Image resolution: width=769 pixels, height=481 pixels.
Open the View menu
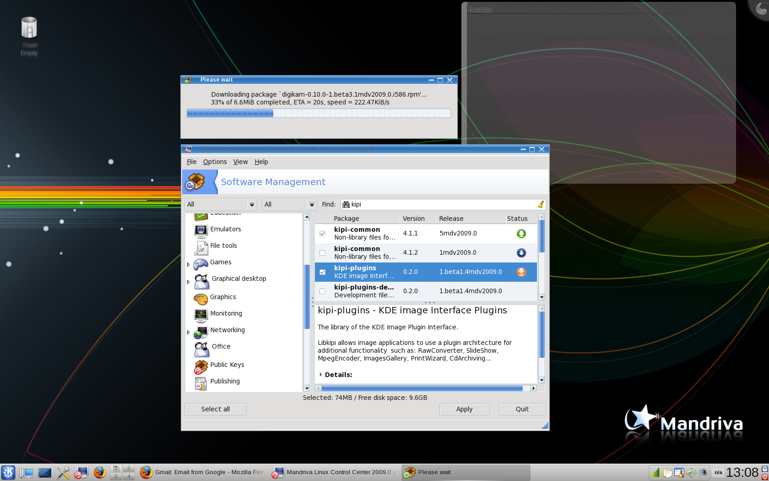click(x=240, y=162)
